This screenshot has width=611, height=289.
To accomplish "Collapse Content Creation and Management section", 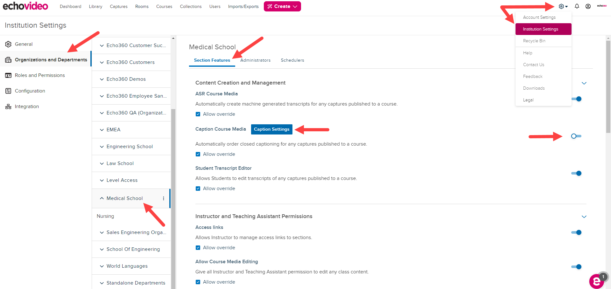I will tap(584, 83).
